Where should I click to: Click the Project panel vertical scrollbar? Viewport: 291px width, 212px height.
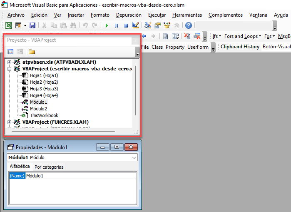136,91
